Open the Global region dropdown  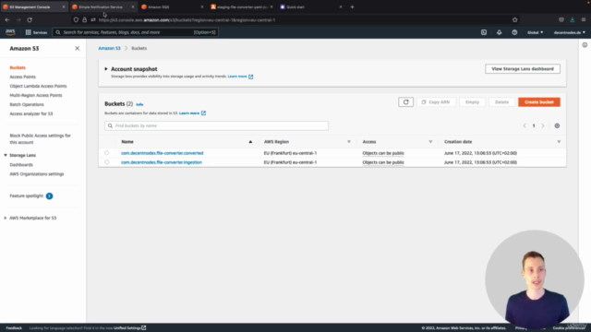pos(535,32)
